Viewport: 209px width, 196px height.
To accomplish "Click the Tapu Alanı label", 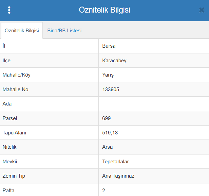I will point(14,133).
